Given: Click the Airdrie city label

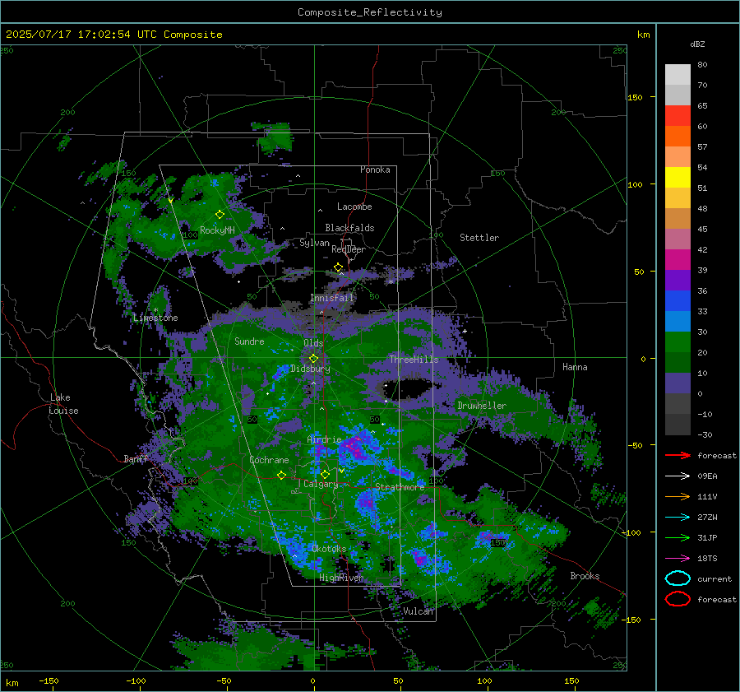Looking at the screenshot, I should pyautogui.click(x=324, y=439).
